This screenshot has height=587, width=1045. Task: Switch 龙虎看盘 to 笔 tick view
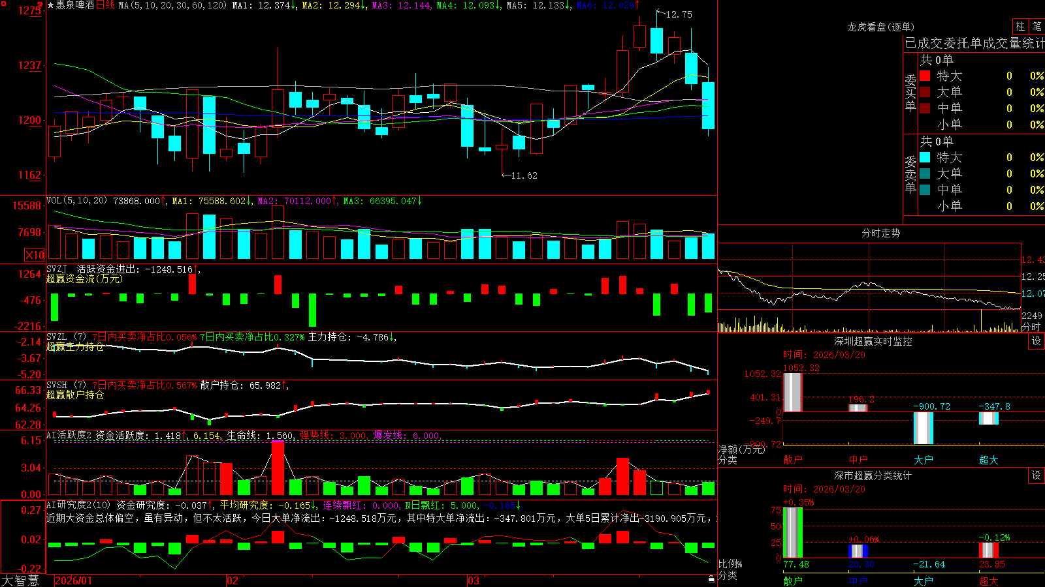(1037, 26)
